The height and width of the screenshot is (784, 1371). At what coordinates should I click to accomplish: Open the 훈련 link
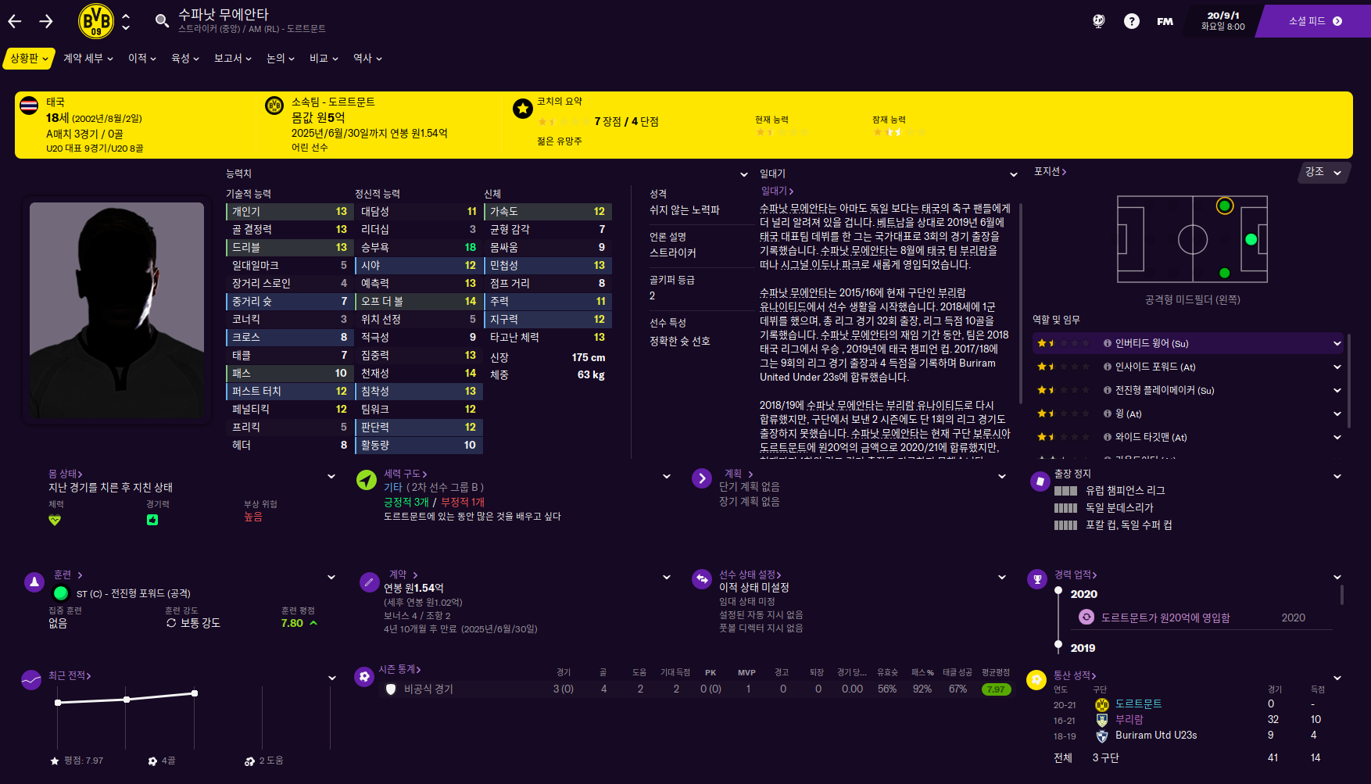[68, 575]
